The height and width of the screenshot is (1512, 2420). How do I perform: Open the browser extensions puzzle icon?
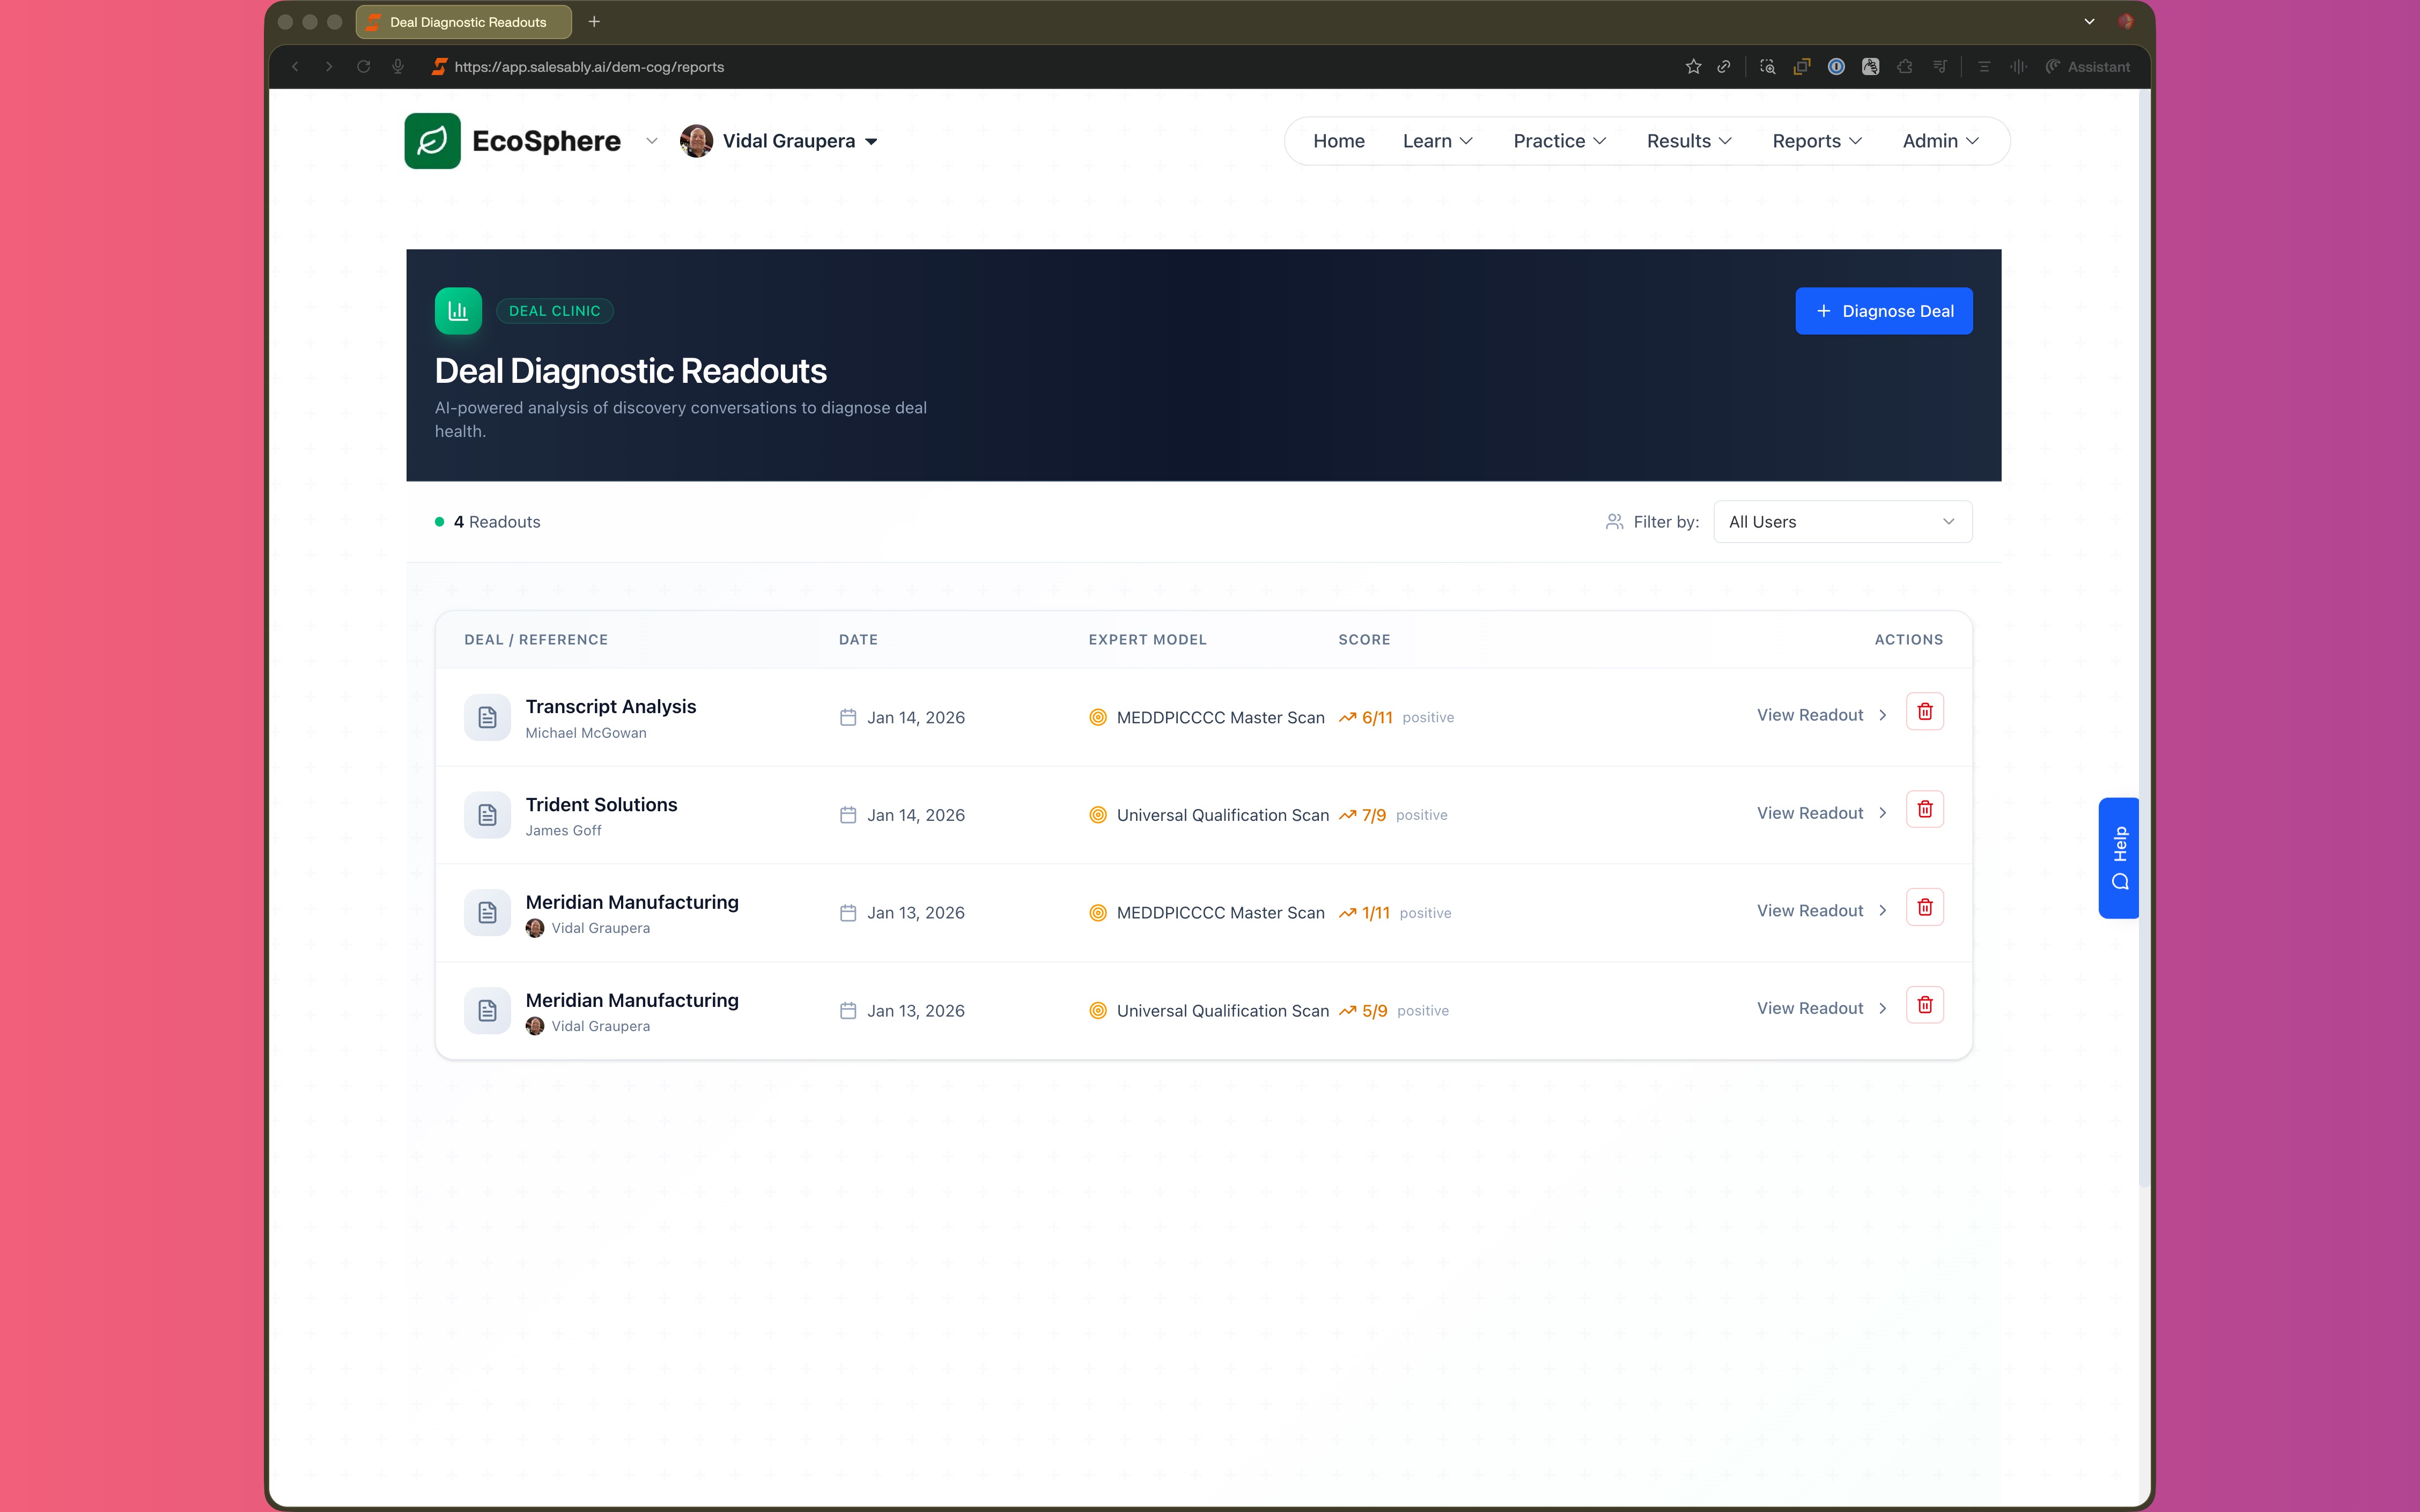pyautogui.click(x=1904, y=67)
